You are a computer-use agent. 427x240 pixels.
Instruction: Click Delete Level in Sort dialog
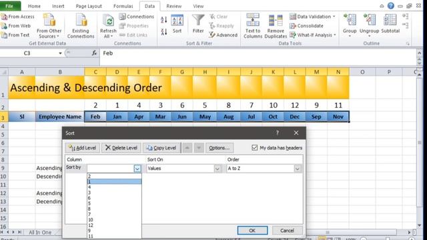[x=121, y=148]
